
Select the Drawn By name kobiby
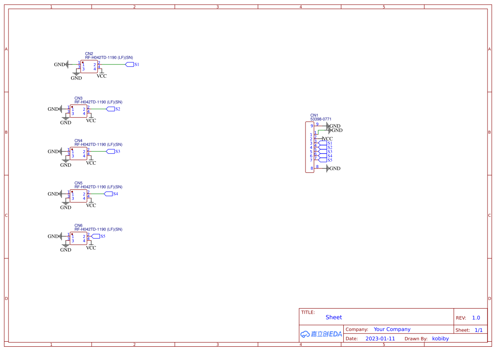tap(440, 338)
